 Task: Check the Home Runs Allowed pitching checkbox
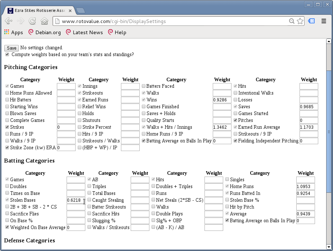click(x=7, y=93)
